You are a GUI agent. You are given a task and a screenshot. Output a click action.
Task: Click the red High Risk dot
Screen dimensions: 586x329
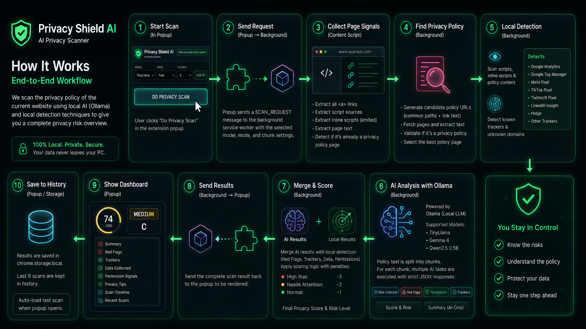(x=283, y=277)
